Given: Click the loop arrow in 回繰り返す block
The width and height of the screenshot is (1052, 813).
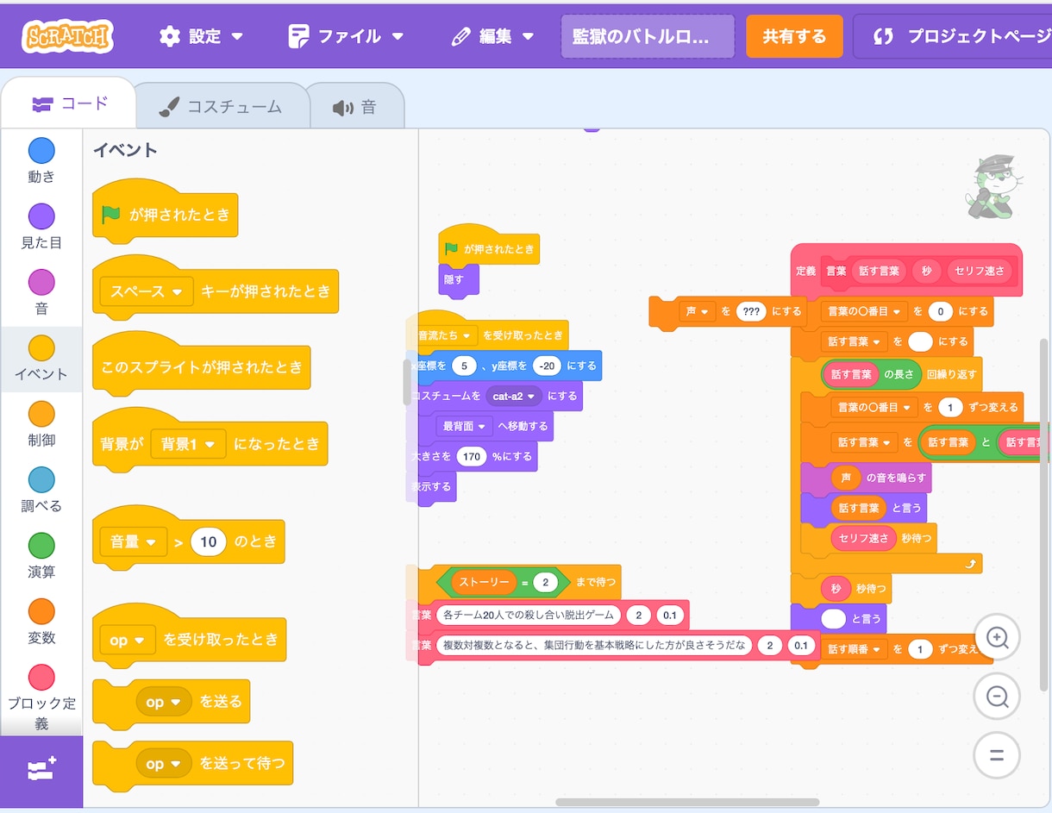Looking at the screenshot, I should click(972, 564).
